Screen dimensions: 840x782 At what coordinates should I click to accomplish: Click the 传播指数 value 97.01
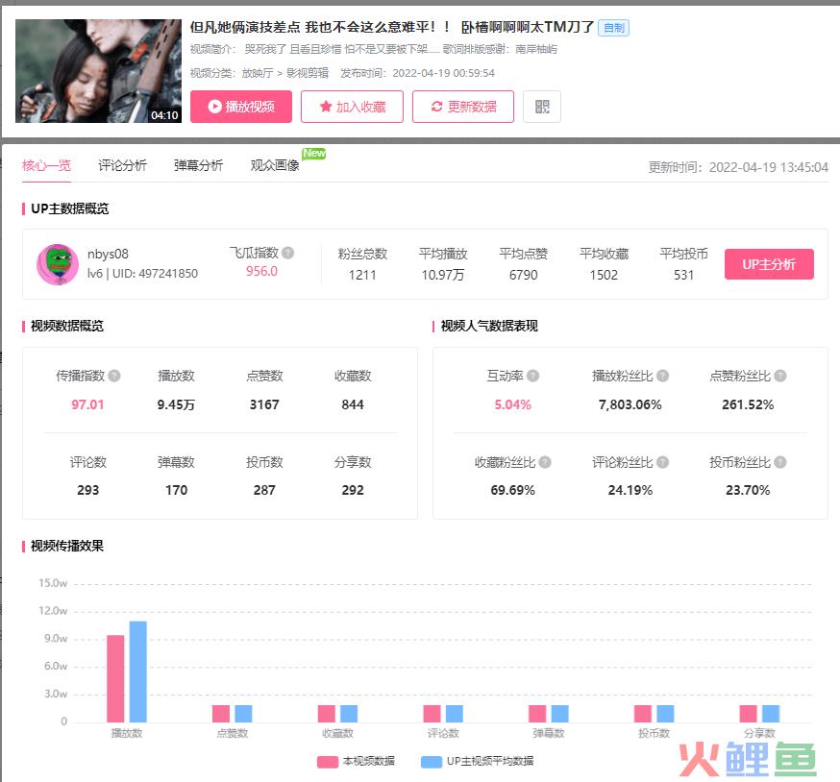tap(87, 404)
